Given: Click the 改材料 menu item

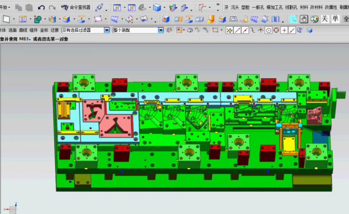Looking at the screenshot, I should point(316,8).
